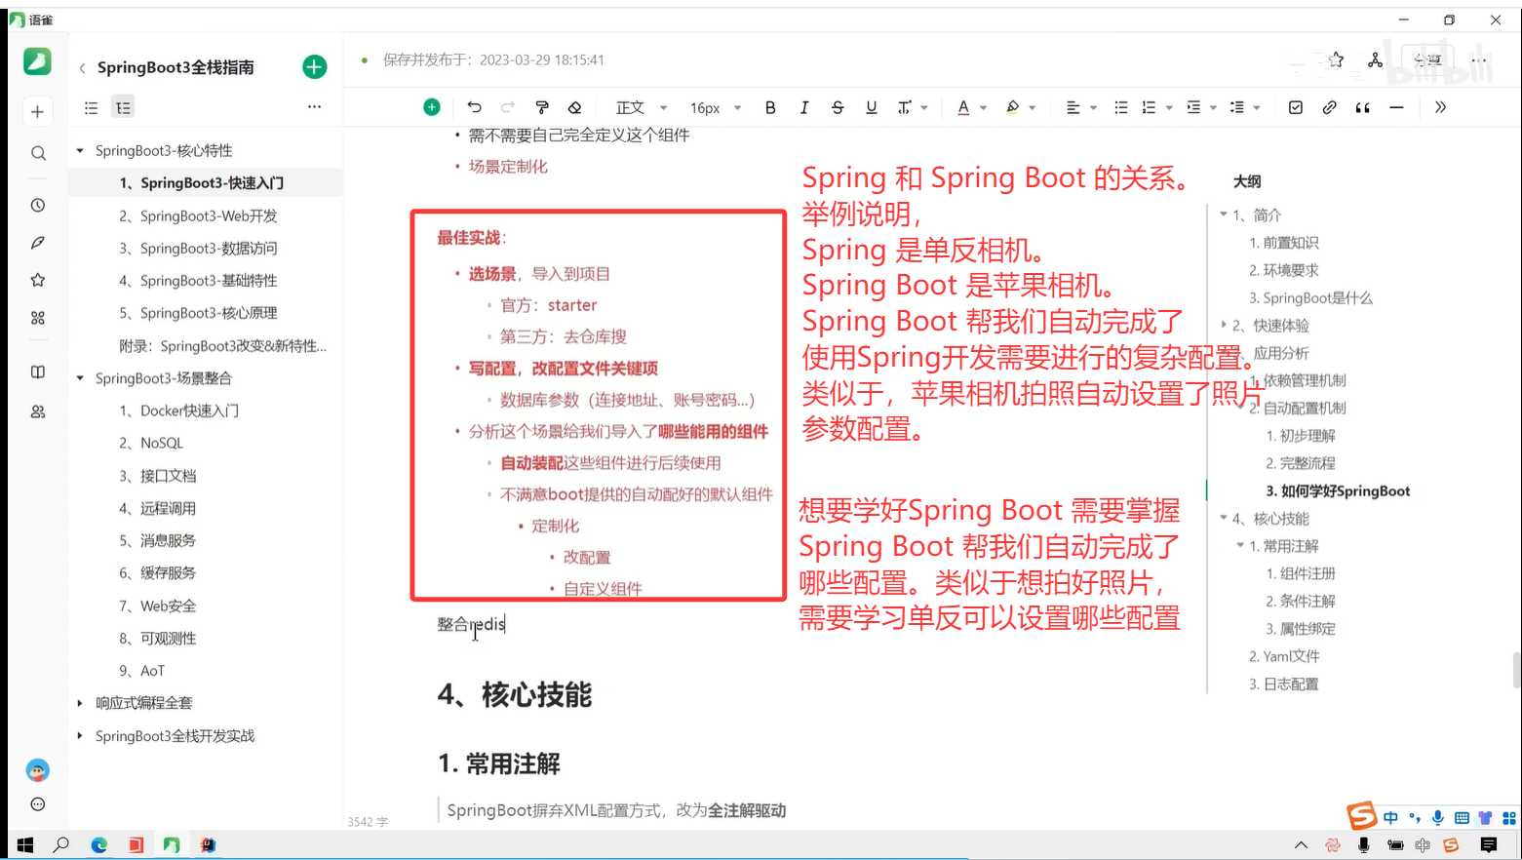Open the superscript text options dropdown
This screenshot has height=860, width=1522.
913,107
